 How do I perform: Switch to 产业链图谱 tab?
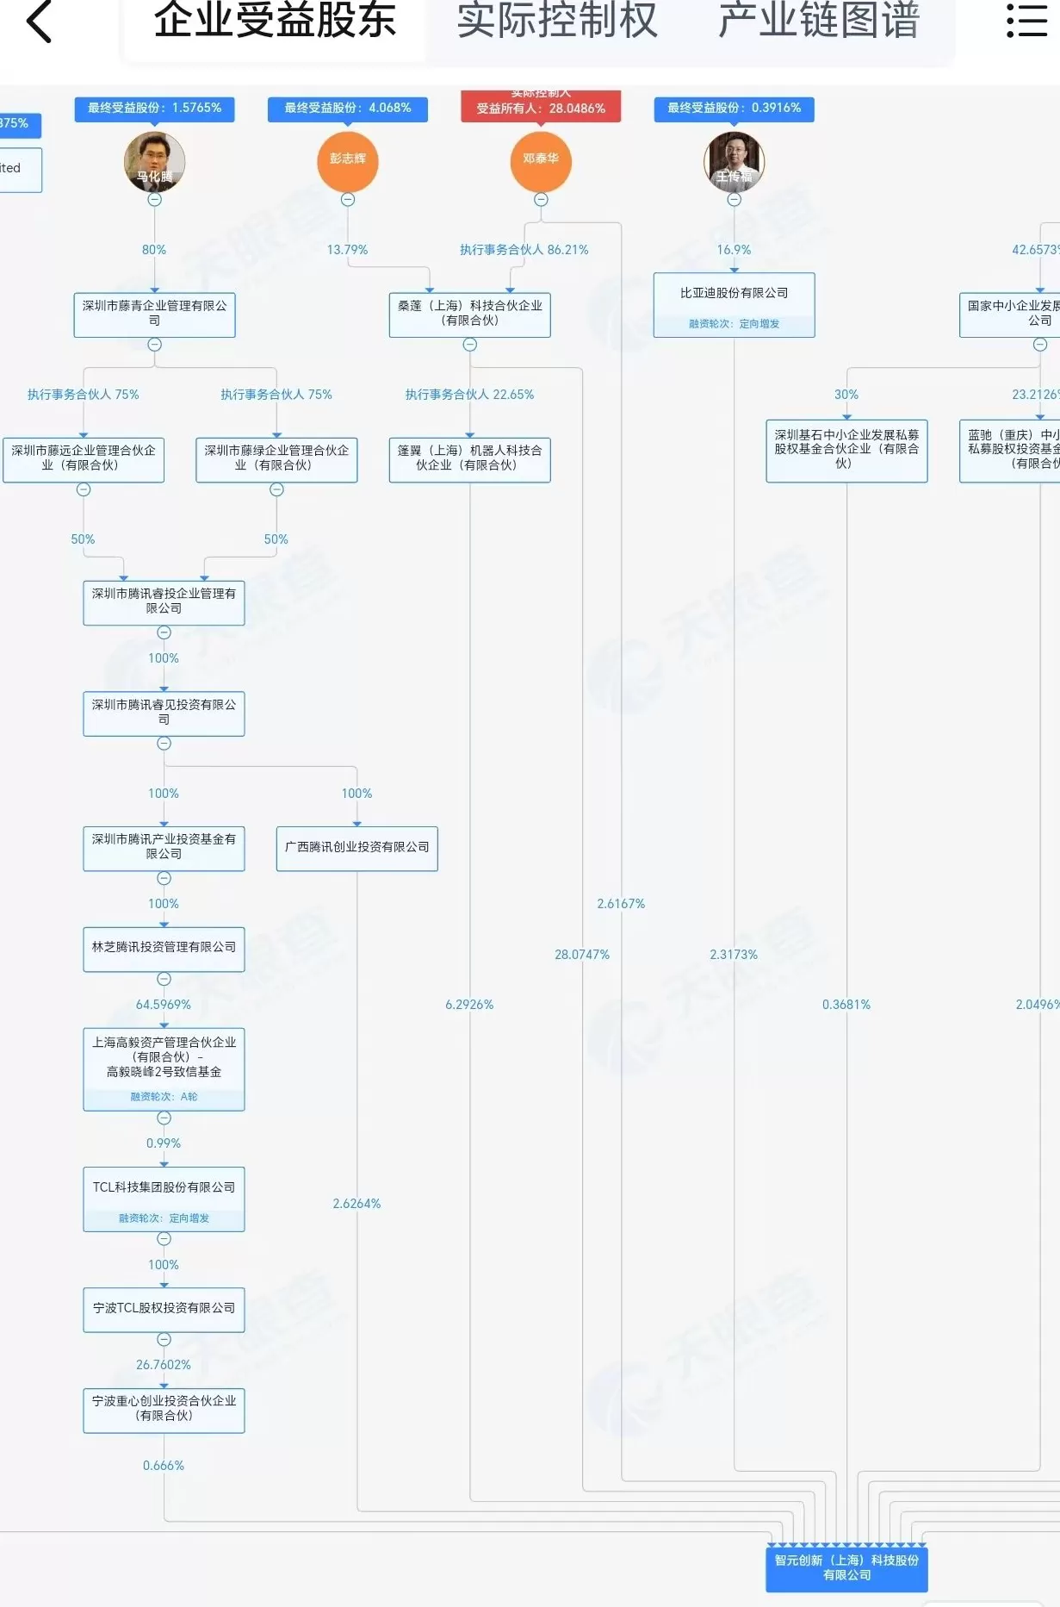pyautogui.click(x=818, y=22)
